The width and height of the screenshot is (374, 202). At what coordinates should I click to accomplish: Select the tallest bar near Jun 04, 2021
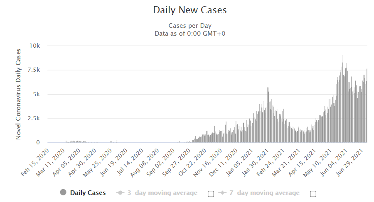(x=343, y=99)
